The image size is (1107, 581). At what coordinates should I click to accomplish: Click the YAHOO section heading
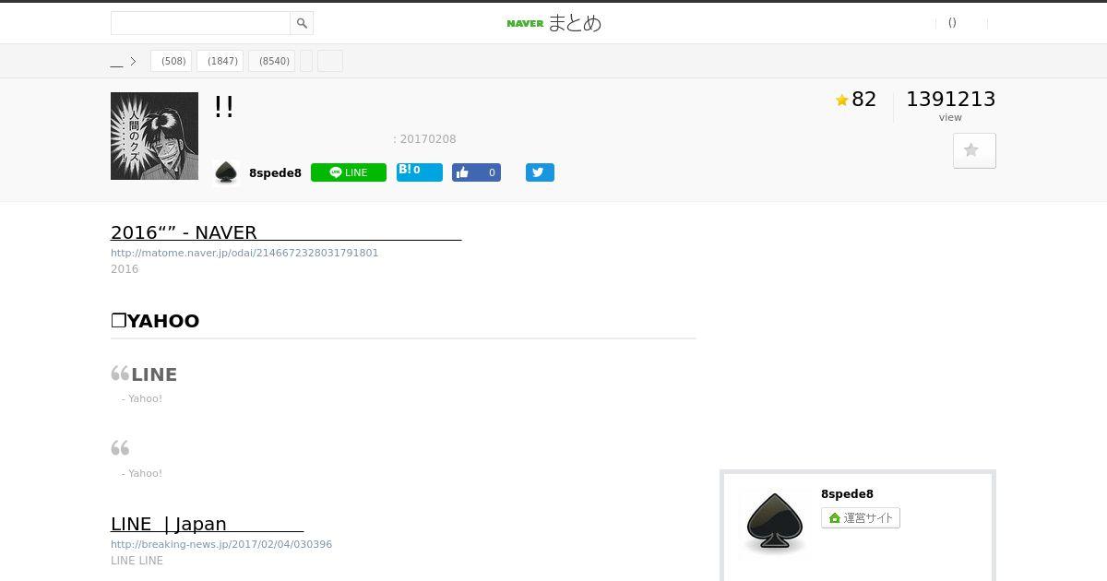(155, 321)
